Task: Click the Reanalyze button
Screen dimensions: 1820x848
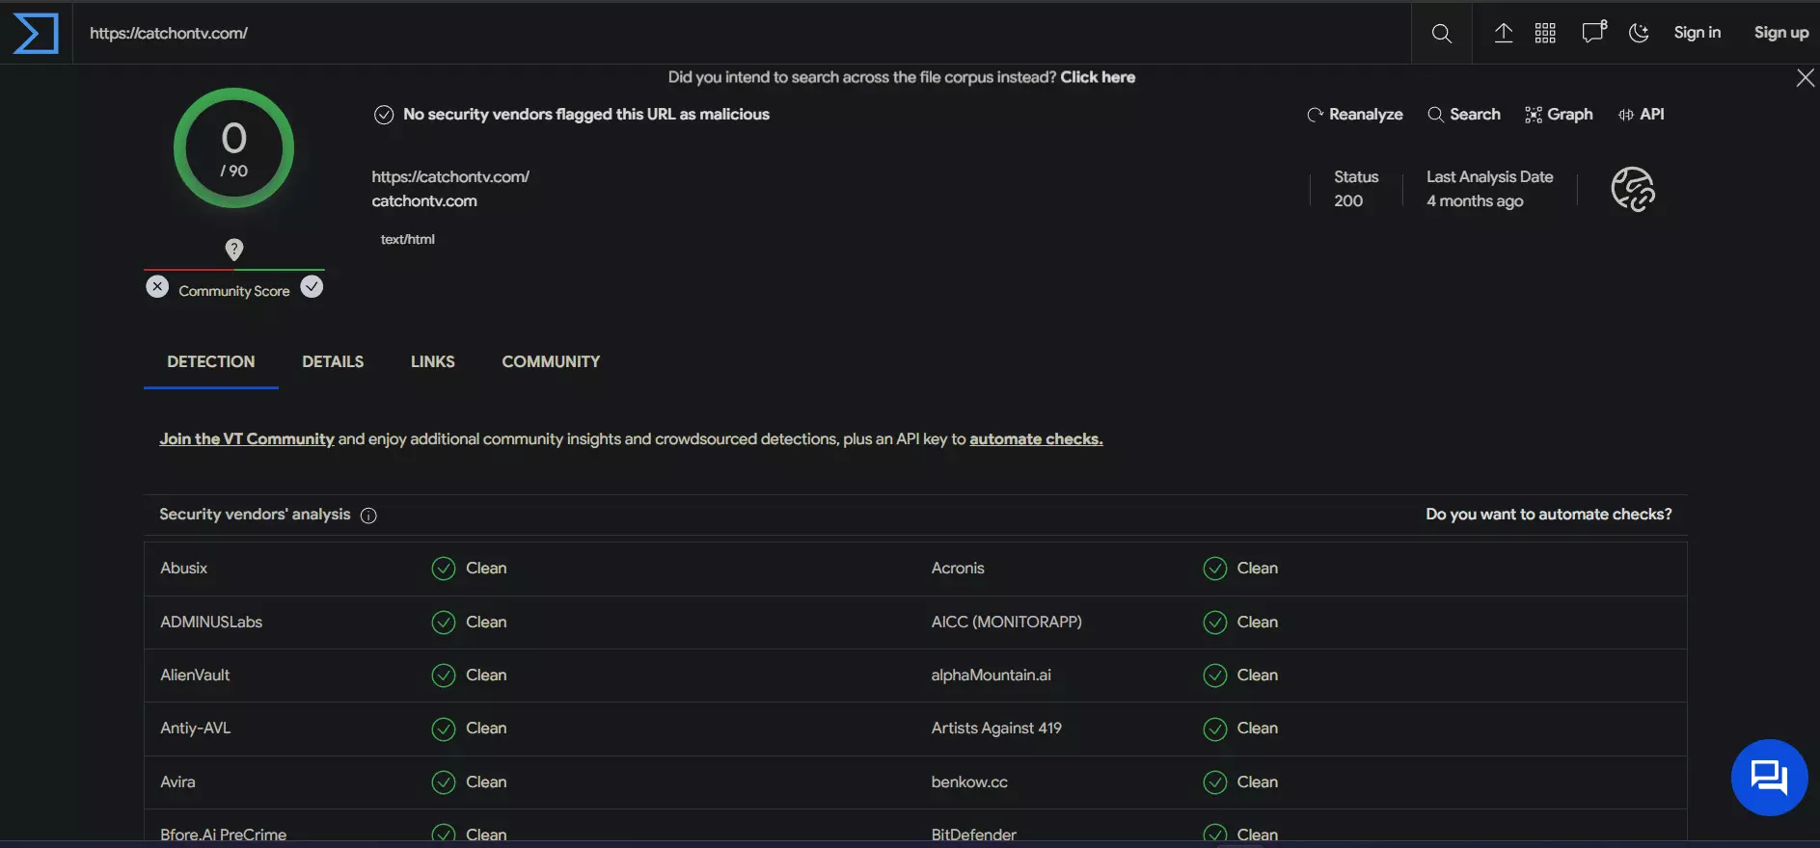Action: [1355, 115]
